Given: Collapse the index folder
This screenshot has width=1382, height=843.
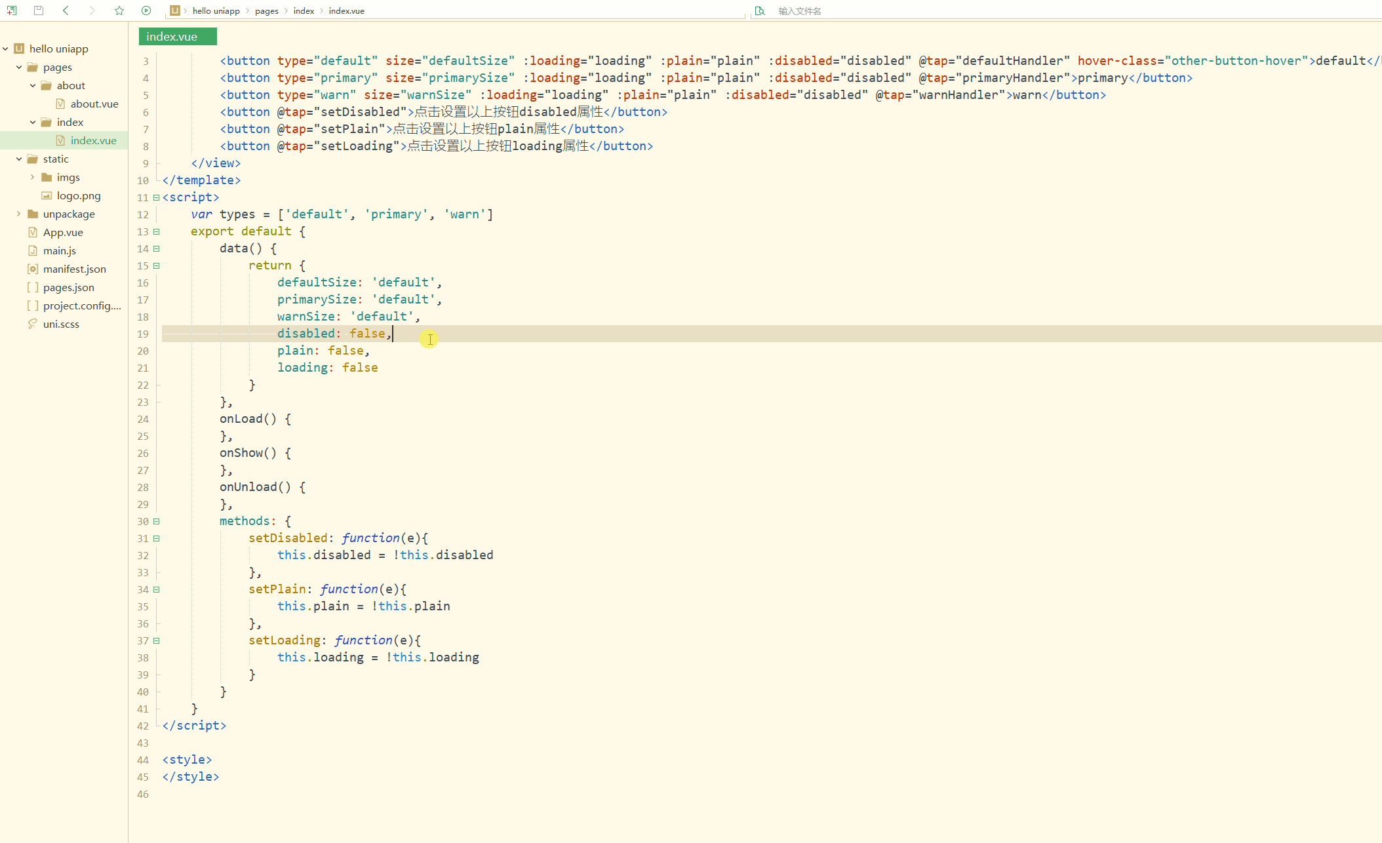Looking at the screenshot, I should point(33,122).
